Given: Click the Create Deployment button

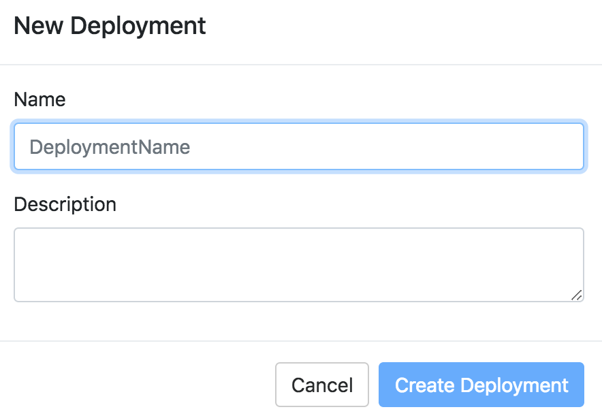Looking at the screenshot, I should (x=481, y=385).
